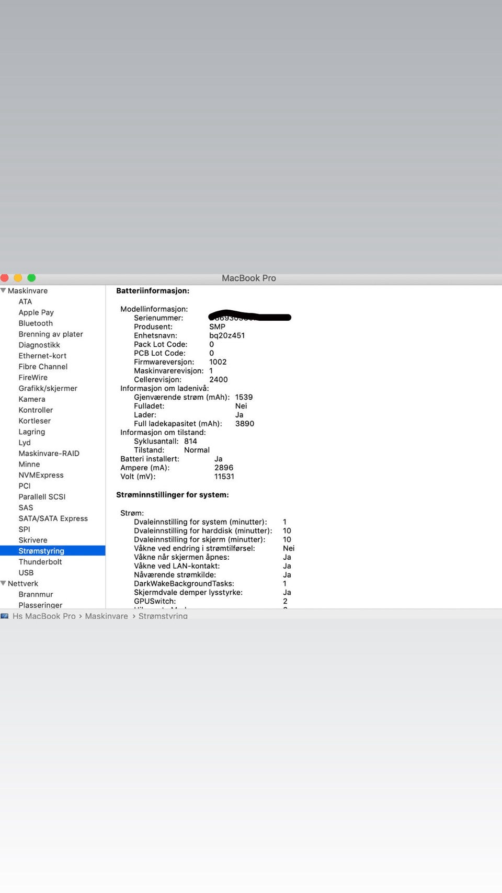Click Ampere value 2896

coord(224,468)
